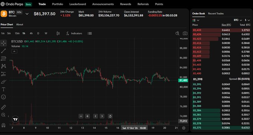Open candlestick chart style selector
253x135 pixels.
[58, 33]
